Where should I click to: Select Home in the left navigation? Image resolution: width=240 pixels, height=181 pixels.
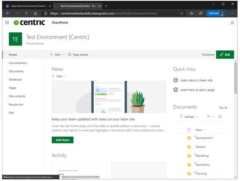pyautogui.click(x=13, y=54)
